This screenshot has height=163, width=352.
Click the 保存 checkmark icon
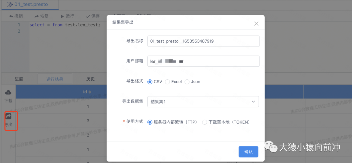[x=88, y=16]
